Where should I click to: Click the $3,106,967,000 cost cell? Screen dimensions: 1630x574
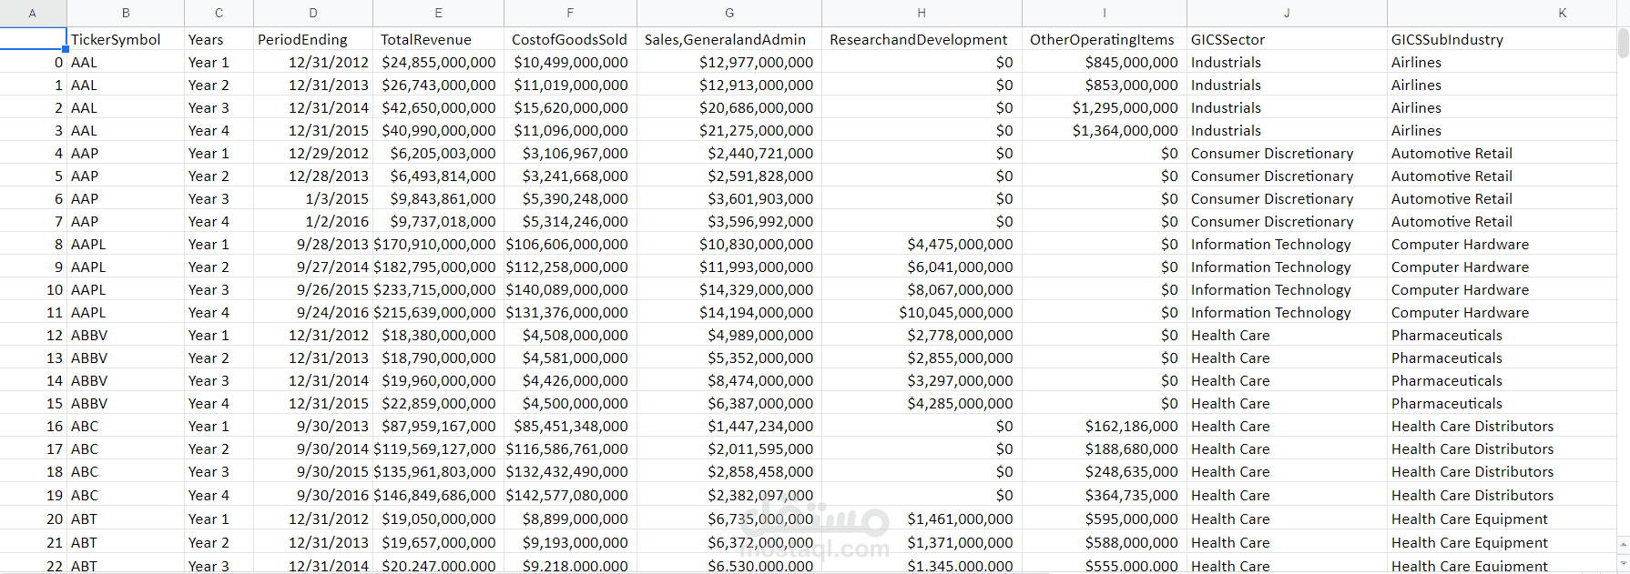570,153
